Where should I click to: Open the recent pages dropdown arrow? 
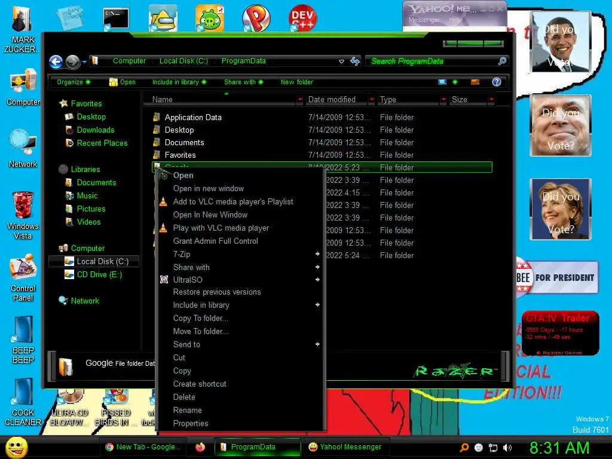tap(84, 62)
